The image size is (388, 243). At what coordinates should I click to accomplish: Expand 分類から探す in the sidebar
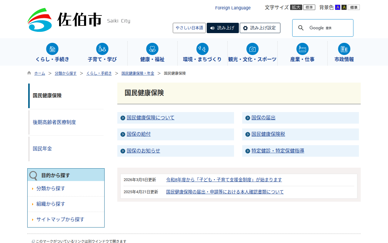click(51, 189)
